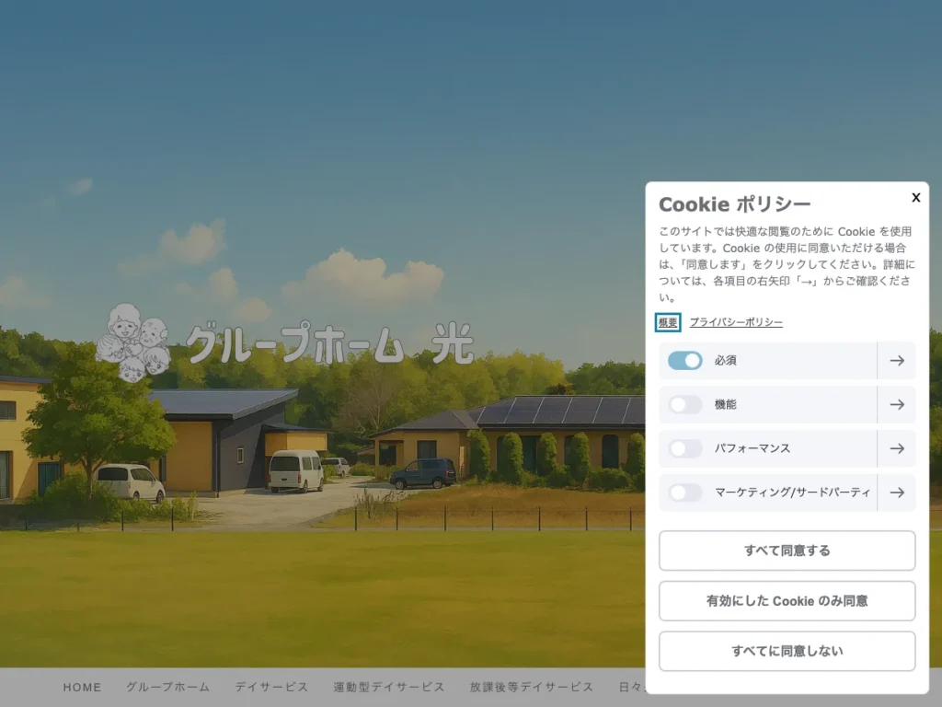Open グループホーム in the navigation bar
Screen dimensions: 942x707
[x=167, y=687]
